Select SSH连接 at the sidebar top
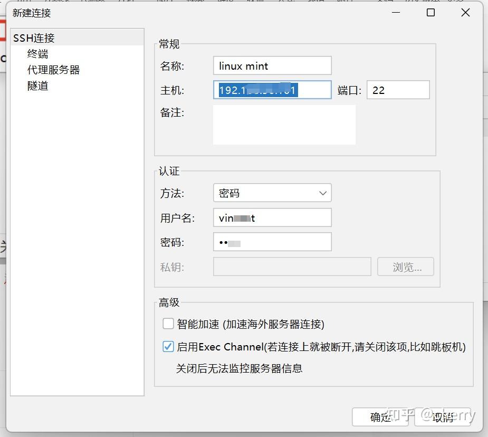 (33, 37)
